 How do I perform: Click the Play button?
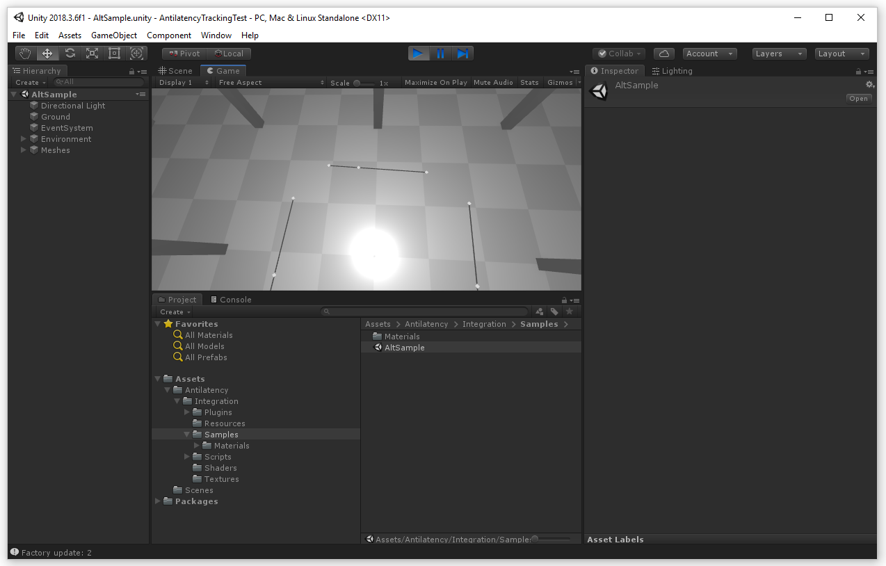coord(418,54)
